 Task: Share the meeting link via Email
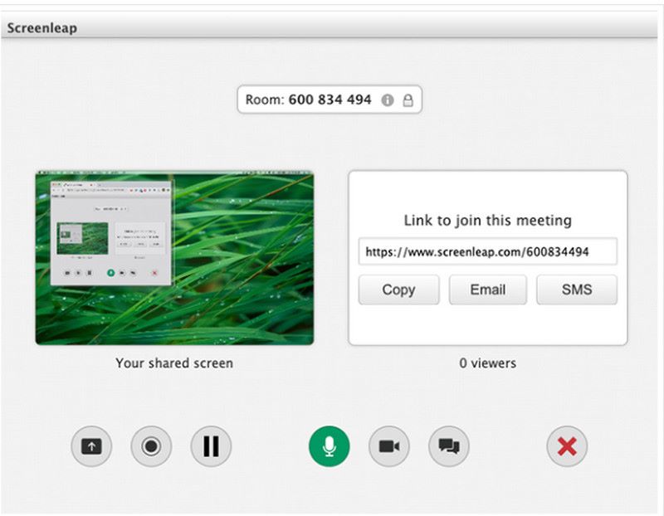[488, 290]
